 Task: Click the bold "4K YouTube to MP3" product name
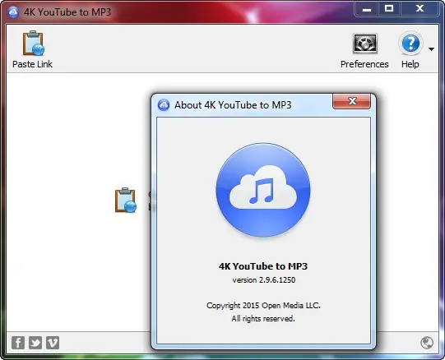click(263, 266)
